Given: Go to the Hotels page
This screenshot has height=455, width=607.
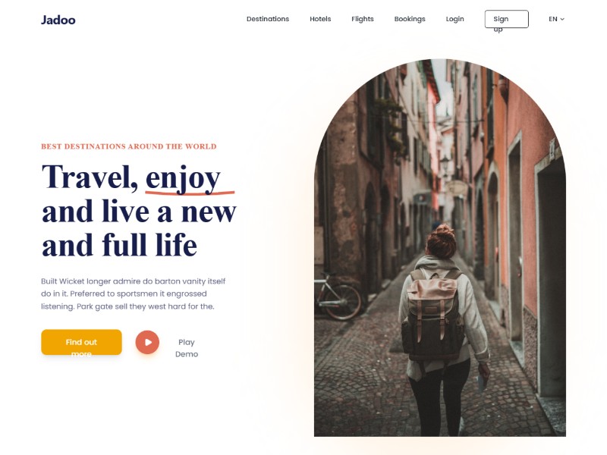Looking at the screenshot, I should (320, 19).
